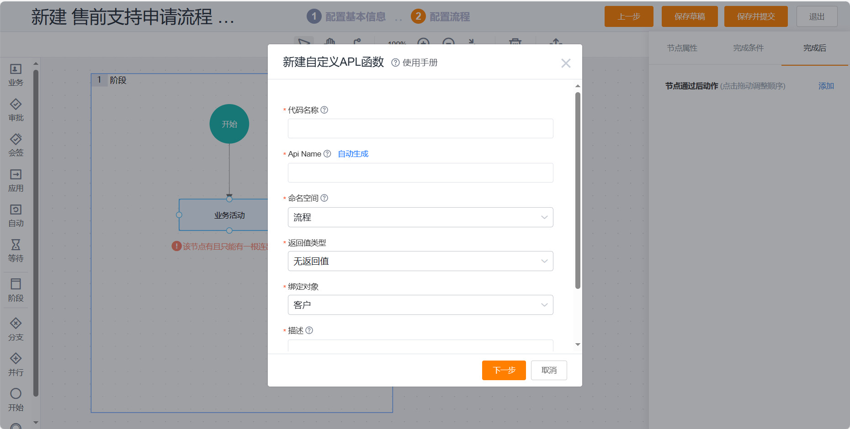The height and width of the screenshot is (429, 850).
Task: Open help icon beside 命名空间
Action: (x=324, y=198)
